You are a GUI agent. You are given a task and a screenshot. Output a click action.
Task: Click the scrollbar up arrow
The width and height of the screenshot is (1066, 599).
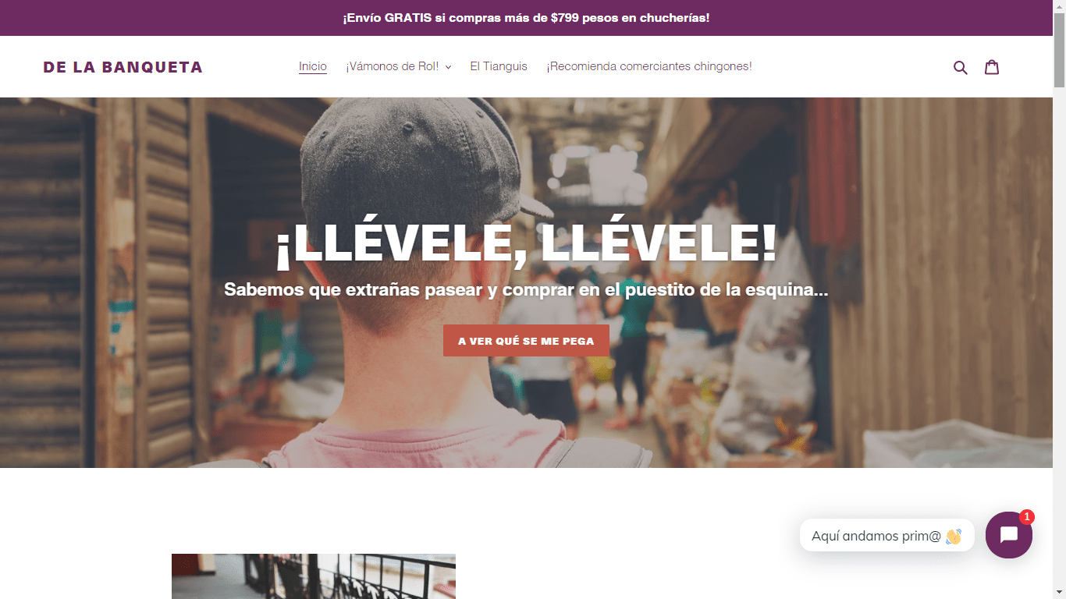point(1059,6)
